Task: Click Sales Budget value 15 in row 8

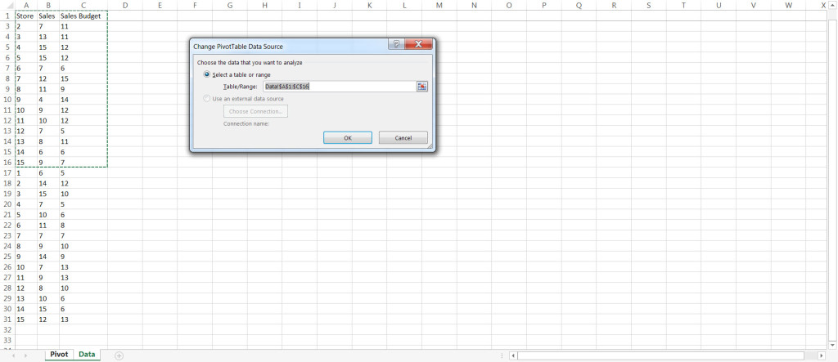Action: [83, 78]
